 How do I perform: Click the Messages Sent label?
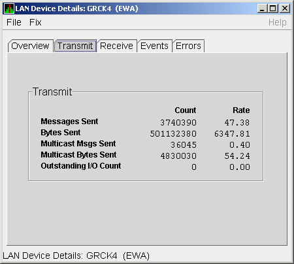(x=69, y=122)
